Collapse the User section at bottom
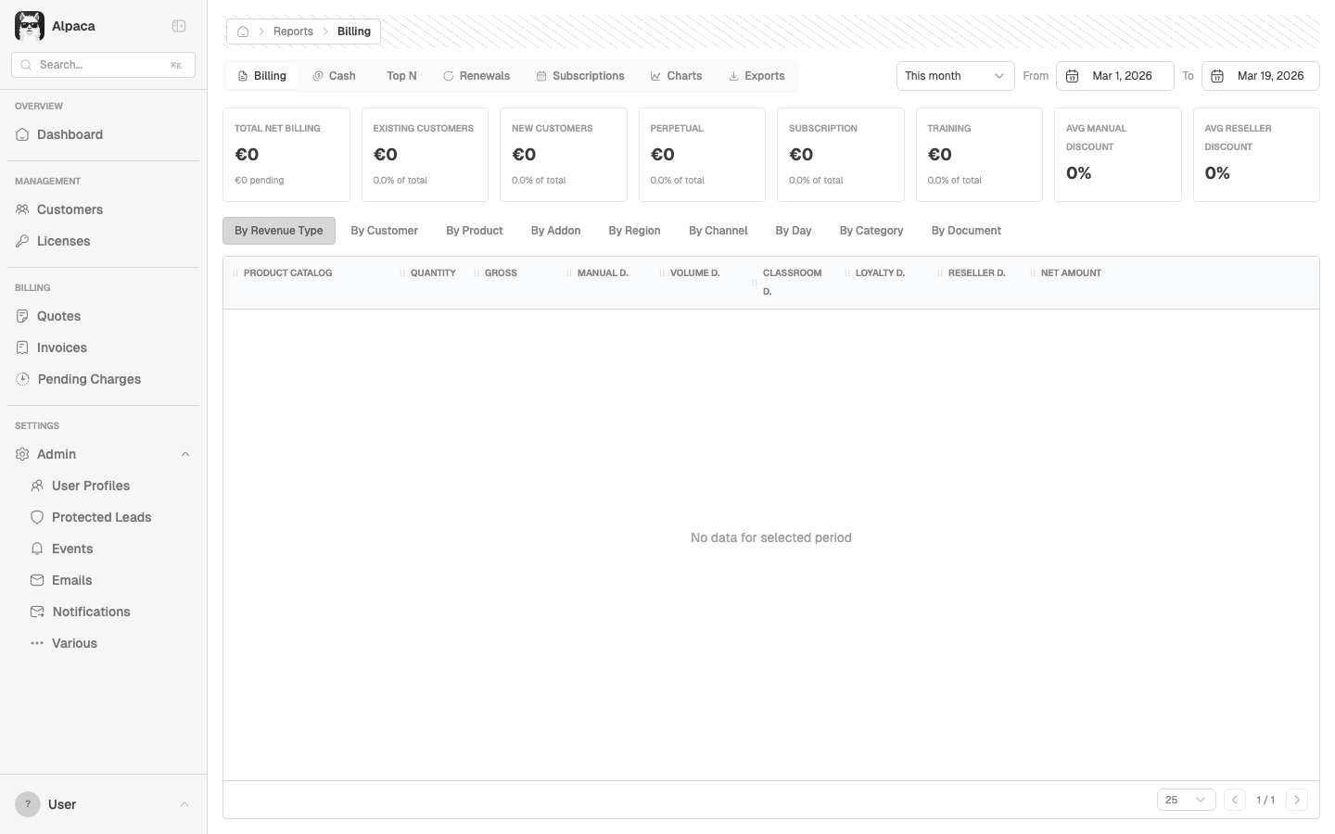Image resolution: width=1335 pixels, height=834 pixels. [184, 804]
